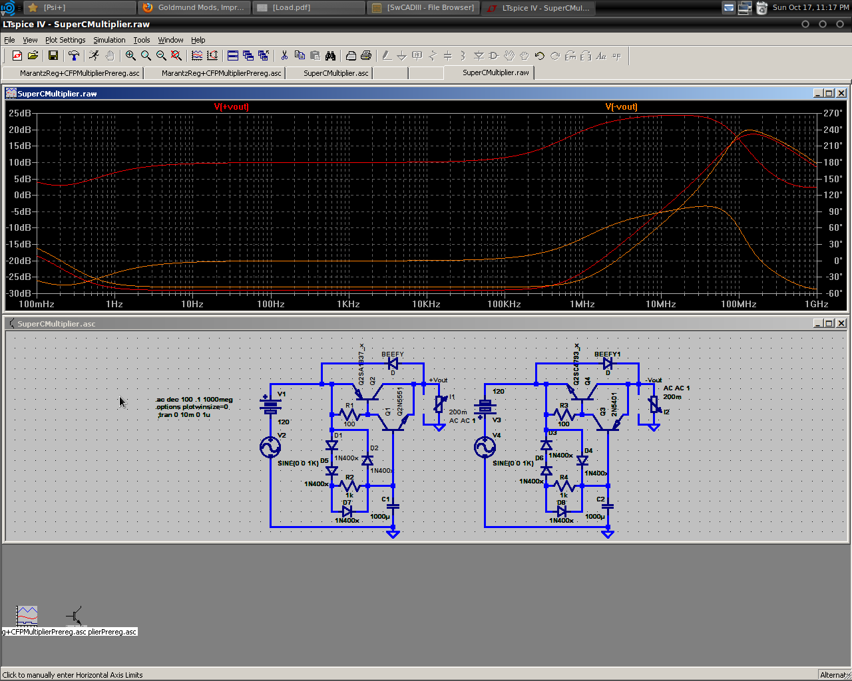Switch to [Load.pdf] taskbar window
The width and height of the screenshot is (852, 681).
[x=309, y=7]
